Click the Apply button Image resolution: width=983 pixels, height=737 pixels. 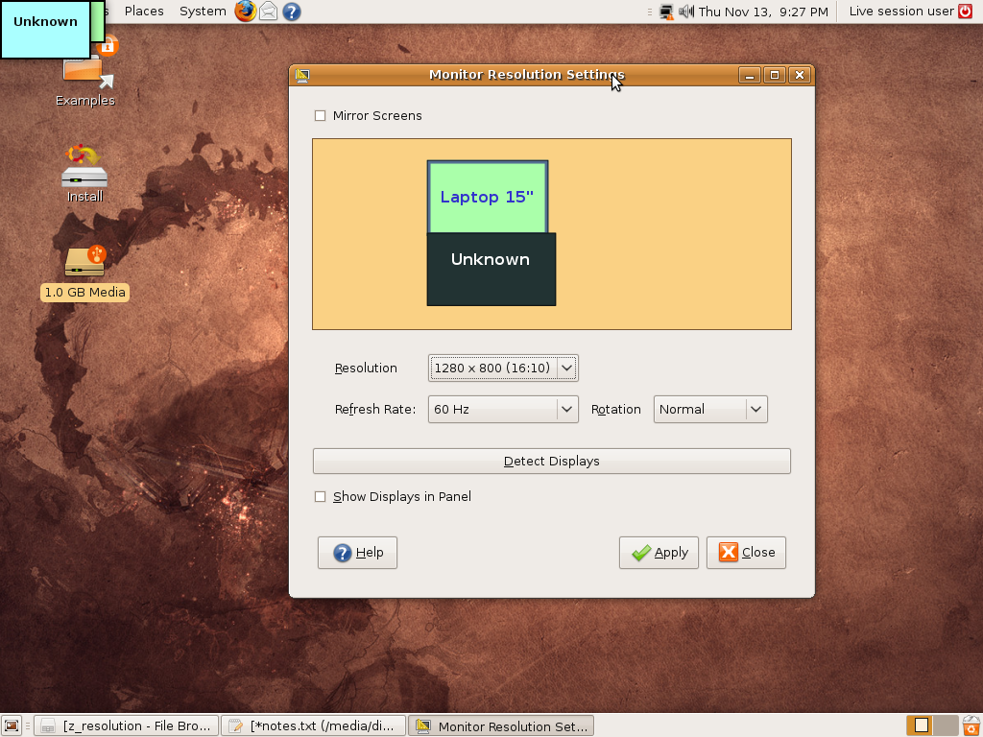[x=660, y=553]
